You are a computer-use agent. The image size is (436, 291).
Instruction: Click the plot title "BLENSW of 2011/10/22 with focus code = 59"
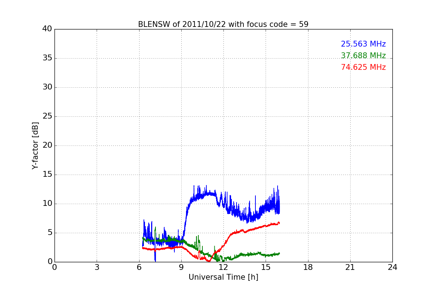tap(223, 24)
